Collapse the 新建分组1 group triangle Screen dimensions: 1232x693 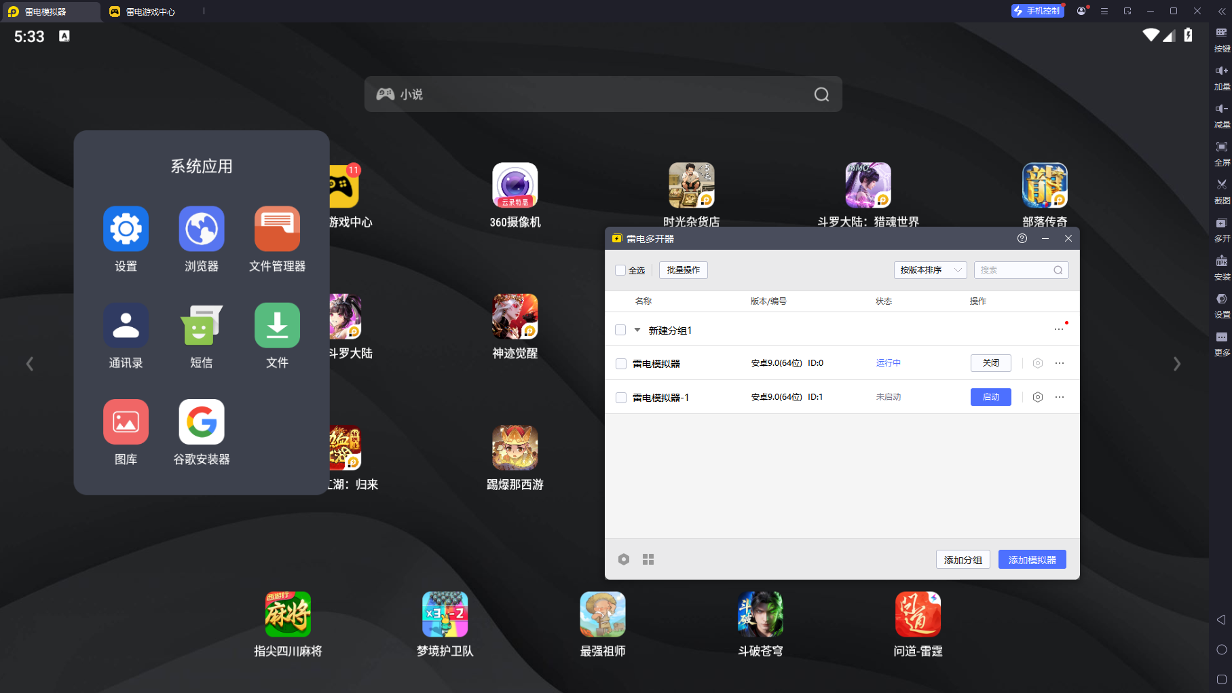(637, 330)
